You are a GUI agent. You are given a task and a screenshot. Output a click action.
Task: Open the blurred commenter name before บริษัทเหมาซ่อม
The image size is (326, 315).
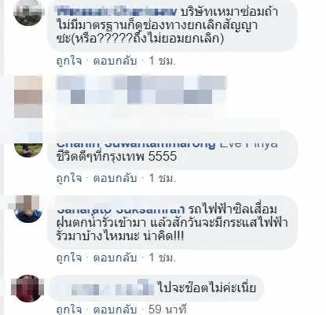(x=117, y=12)
